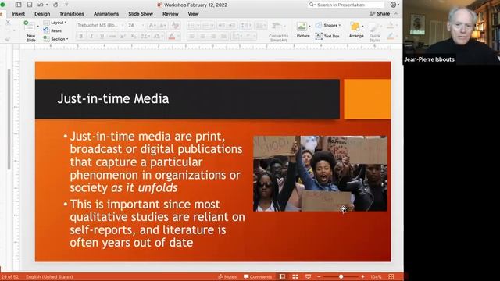Click the Bullets list icon
500x281 pixels.
click(x=191, y=26)
